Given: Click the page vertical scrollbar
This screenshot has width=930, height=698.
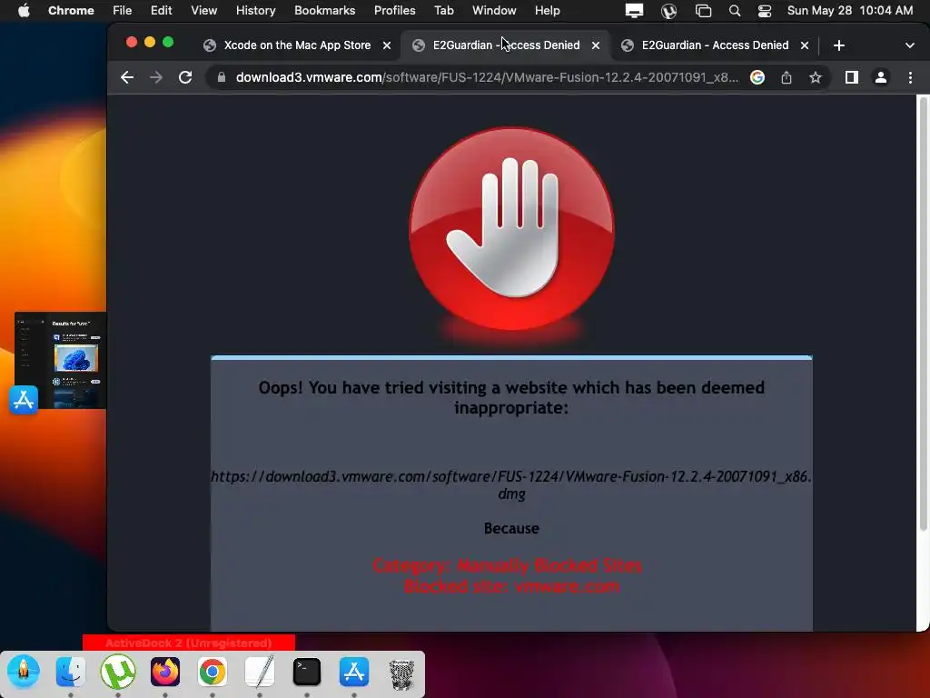Looking at the screenshot, I should pos(923,314).
